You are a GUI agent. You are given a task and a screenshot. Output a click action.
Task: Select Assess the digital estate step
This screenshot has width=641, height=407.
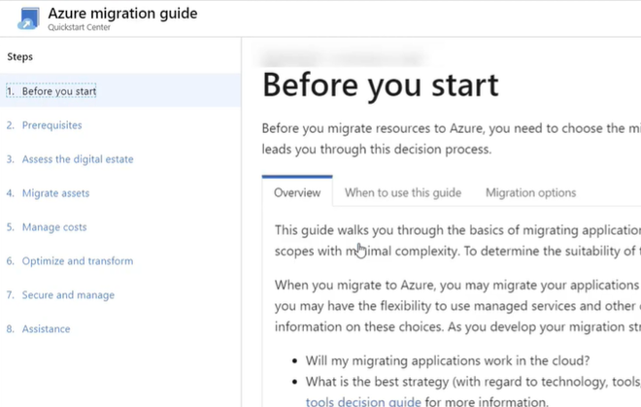(x=78, y=159)
